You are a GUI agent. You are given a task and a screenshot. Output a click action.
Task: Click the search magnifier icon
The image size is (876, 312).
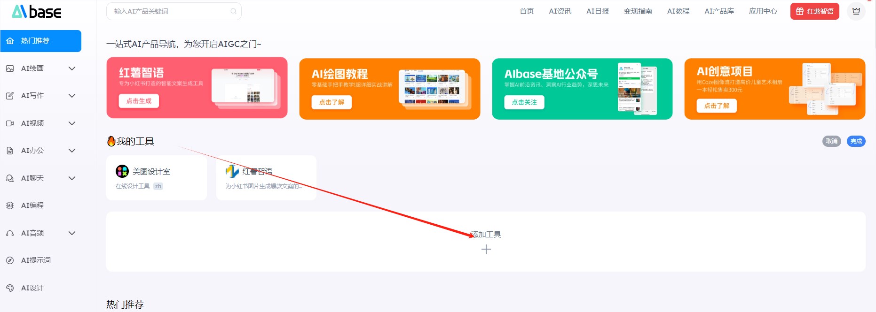(x=233, y=11)
